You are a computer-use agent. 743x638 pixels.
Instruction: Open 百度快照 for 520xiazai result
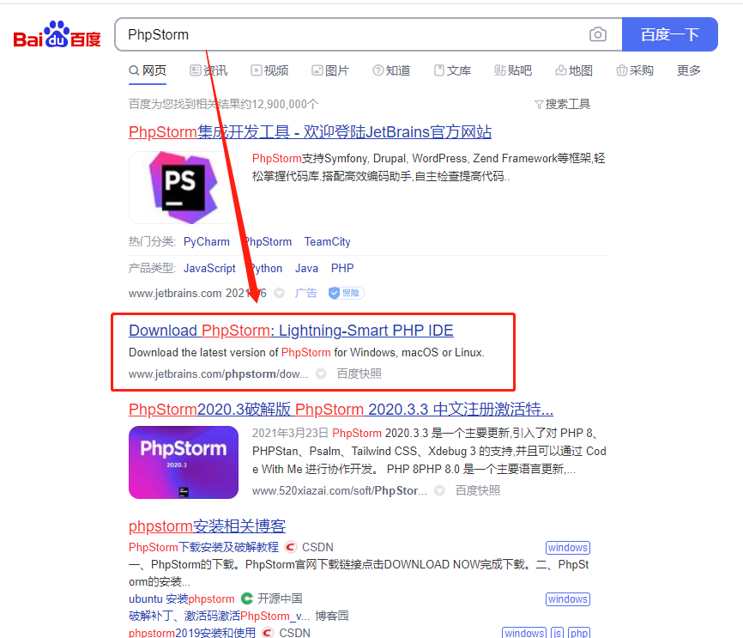pyautogui.click(x=478, y=490)
